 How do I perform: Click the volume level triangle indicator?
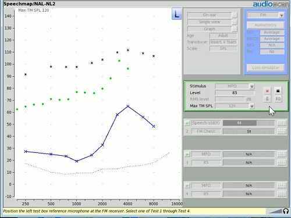[275, 211]
